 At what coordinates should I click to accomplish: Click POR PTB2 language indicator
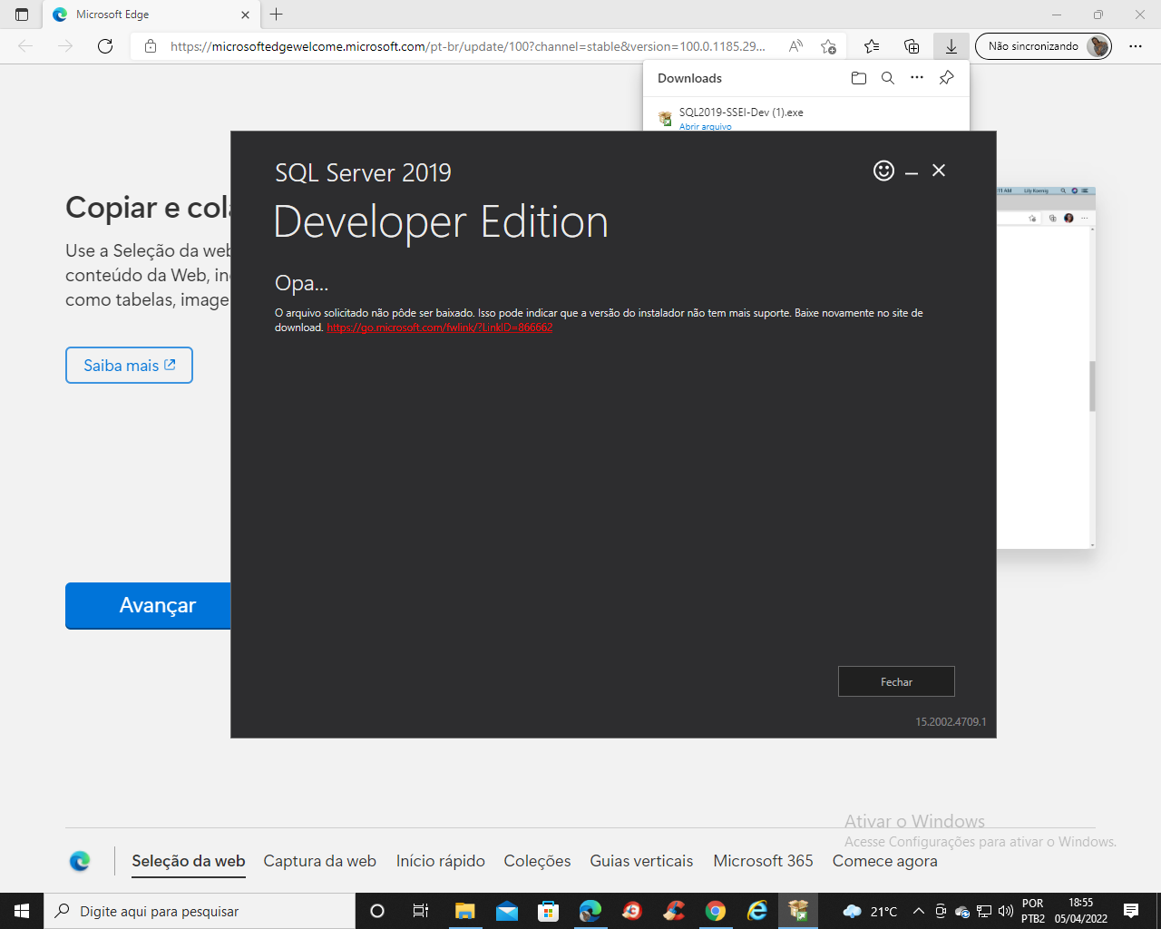[1032, 911]
